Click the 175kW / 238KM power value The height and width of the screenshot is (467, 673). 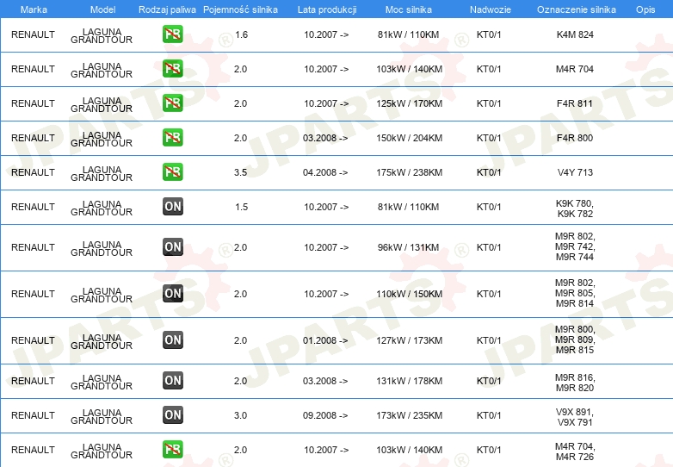pyautogui.click(x=409, y=172)
